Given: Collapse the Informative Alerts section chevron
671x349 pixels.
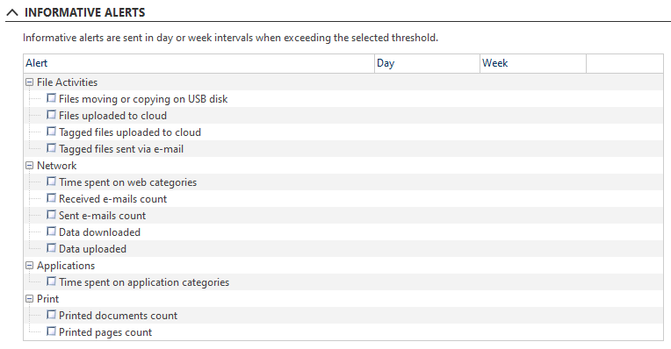Looking at the screenshot, I should [x=12, y=12].
